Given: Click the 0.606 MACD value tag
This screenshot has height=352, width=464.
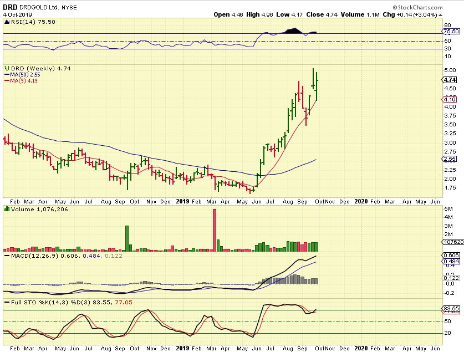Looking at the screenshot, I should tap(450, 255).
